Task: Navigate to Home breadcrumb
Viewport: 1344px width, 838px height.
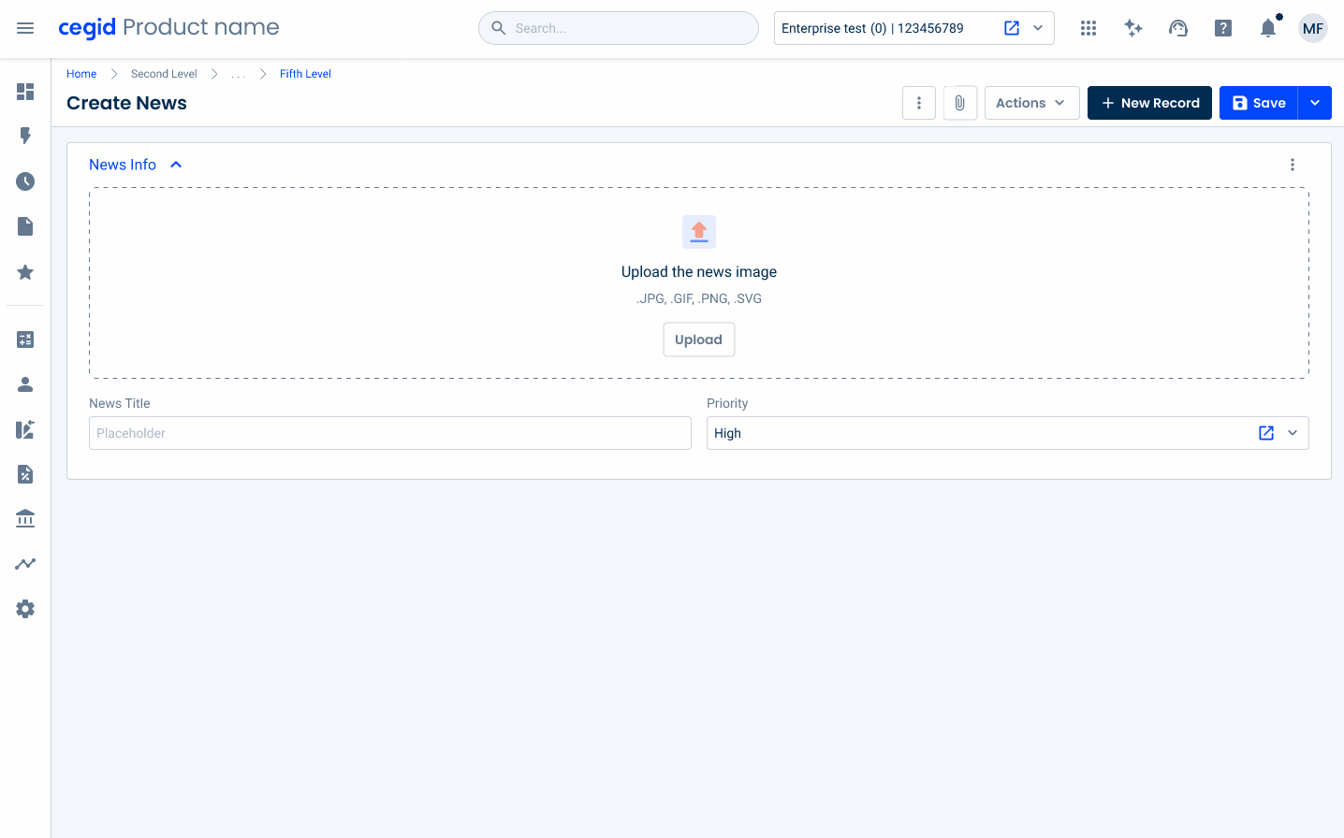Action: [x=81, y=74]
